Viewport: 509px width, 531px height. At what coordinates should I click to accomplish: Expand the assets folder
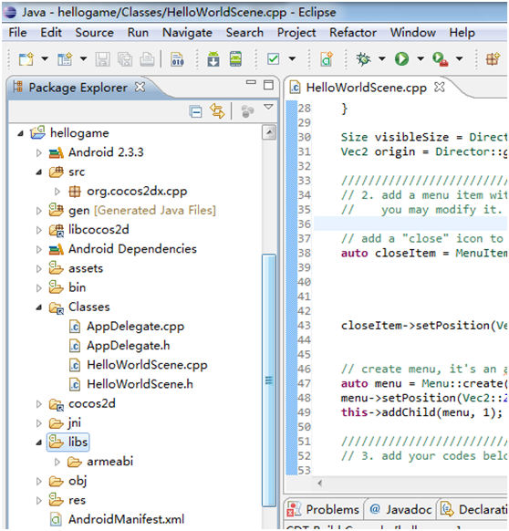tap(39, 269)
